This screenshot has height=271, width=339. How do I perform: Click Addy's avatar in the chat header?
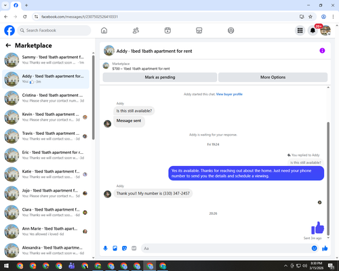click(109, 51)
